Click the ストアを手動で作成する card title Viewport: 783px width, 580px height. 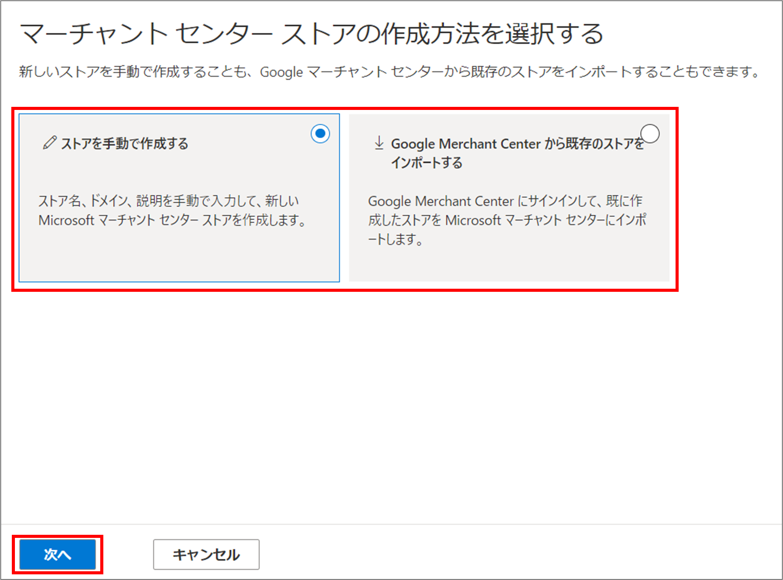click(124, 143)
